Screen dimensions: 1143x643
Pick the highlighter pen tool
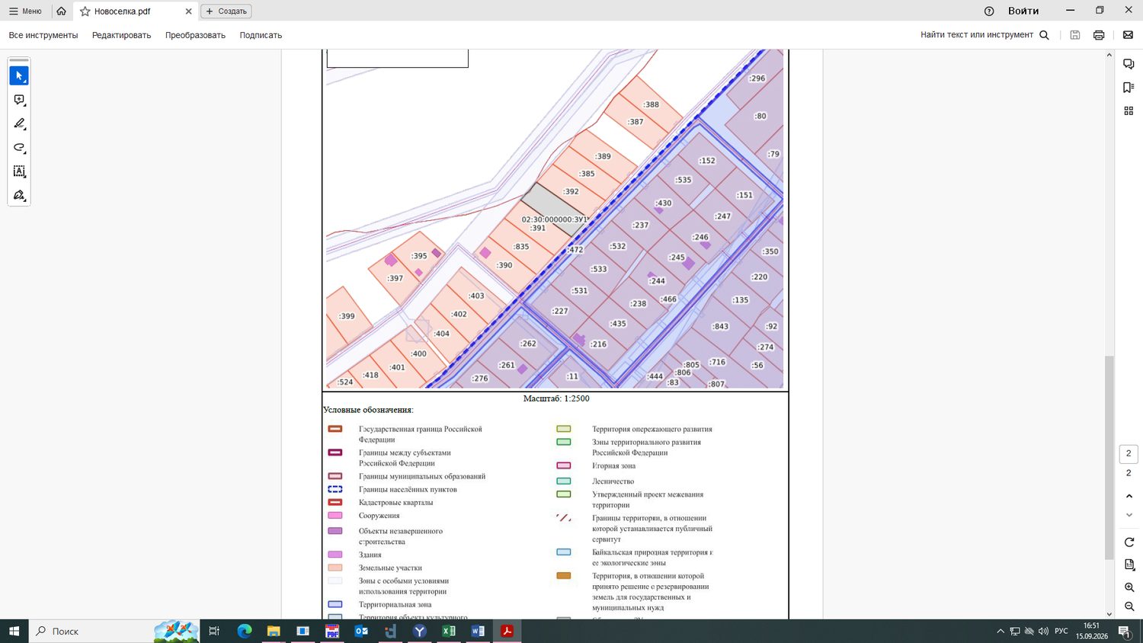[19, 123]
